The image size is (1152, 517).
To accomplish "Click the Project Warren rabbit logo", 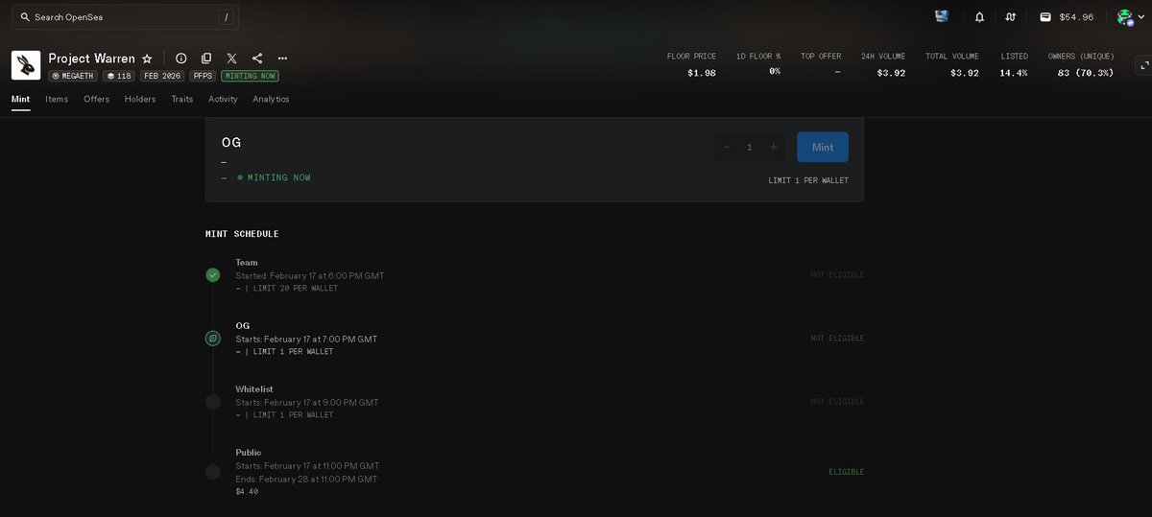I will click(x=26, y=65).
